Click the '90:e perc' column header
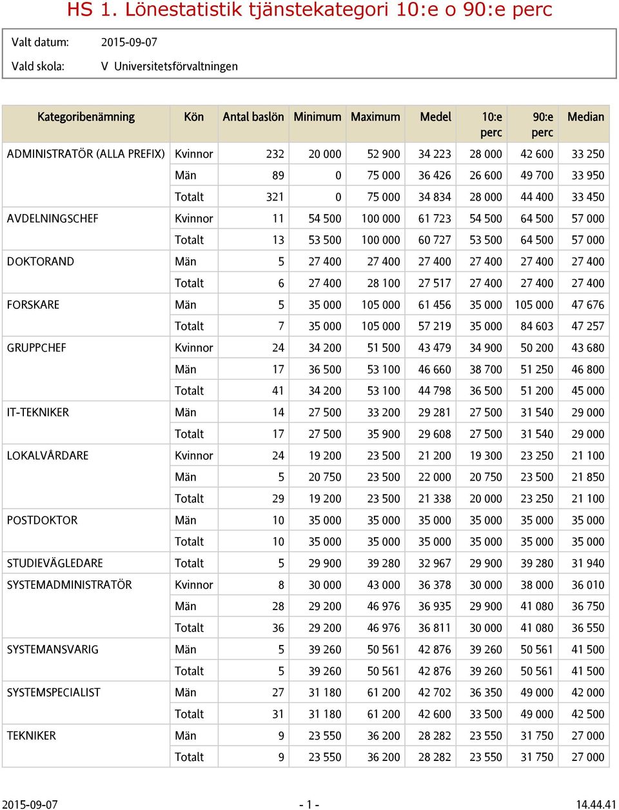Screen dimensions: 619x810 (543, 124)
